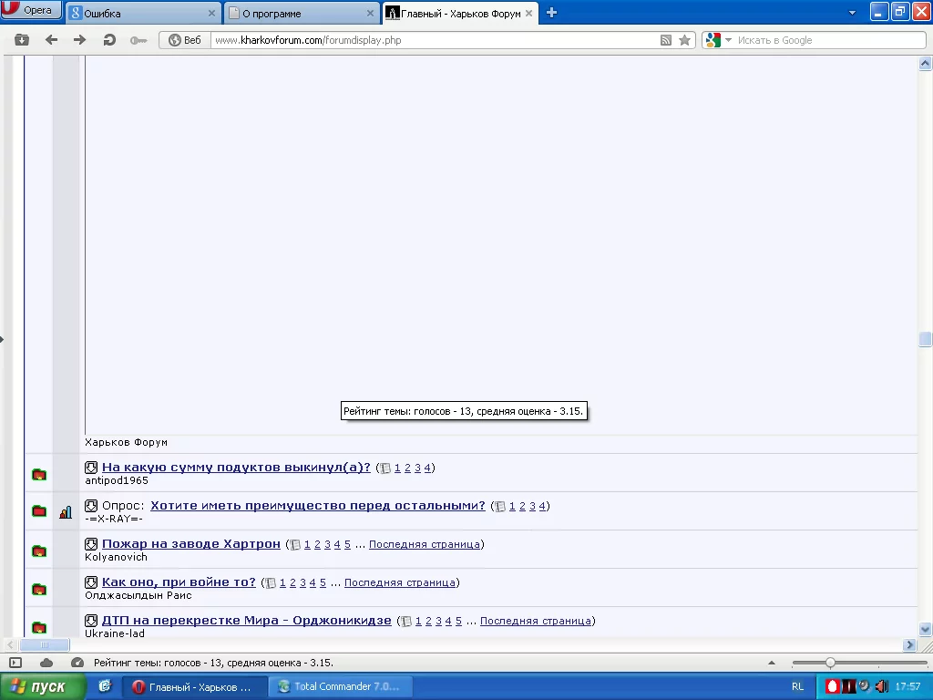Click username Kolyanovich
Image resolution: width=933 pixels, height=700 pixels.
pyautogui.click(x=116, y=557)
